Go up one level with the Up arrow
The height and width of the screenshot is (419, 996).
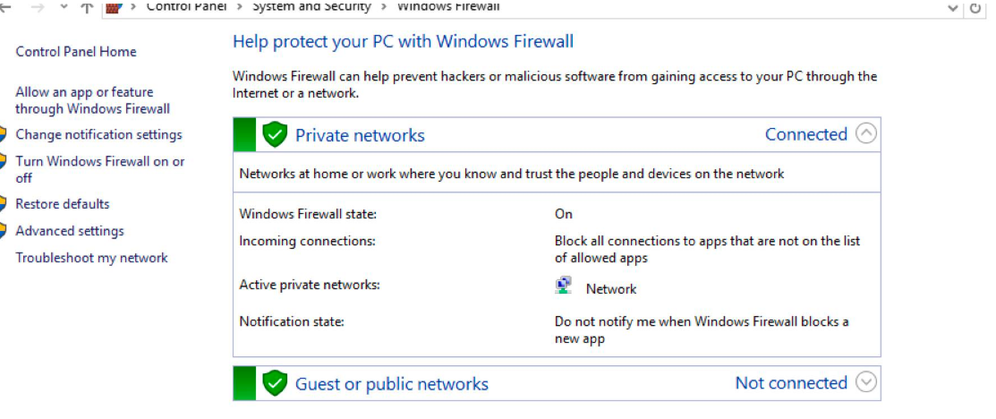tap(86, 7)
